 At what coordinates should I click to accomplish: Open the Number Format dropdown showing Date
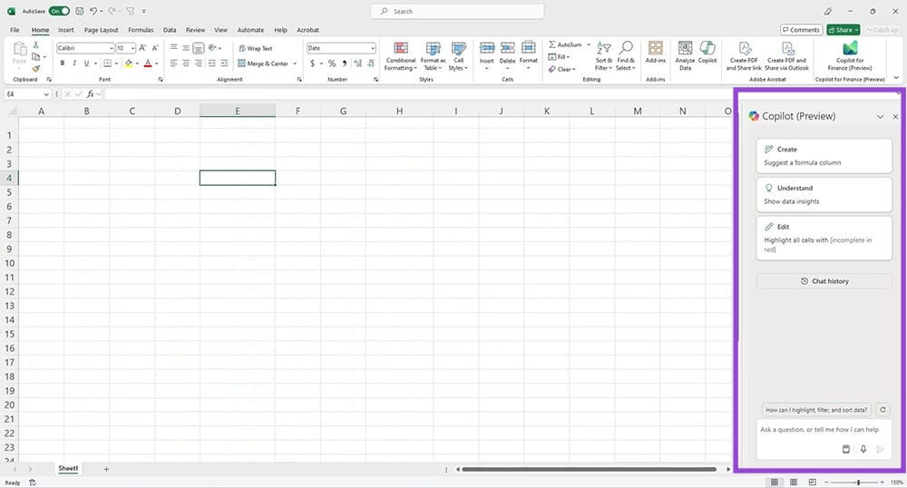click(373, 48)
